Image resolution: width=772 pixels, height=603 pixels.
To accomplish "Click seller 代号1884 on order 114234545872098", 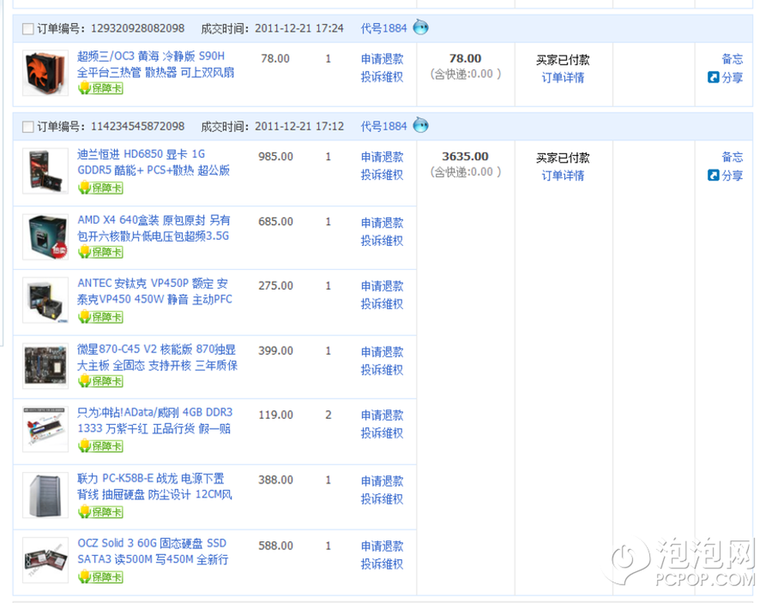I will tap(384, 126).
